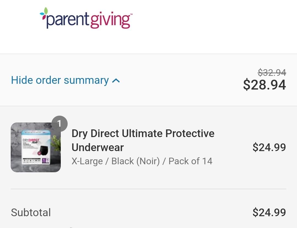The height and width of the screenshot is (228, 297).
Task: Click the $28.94 order total
Action: (265, 85)
